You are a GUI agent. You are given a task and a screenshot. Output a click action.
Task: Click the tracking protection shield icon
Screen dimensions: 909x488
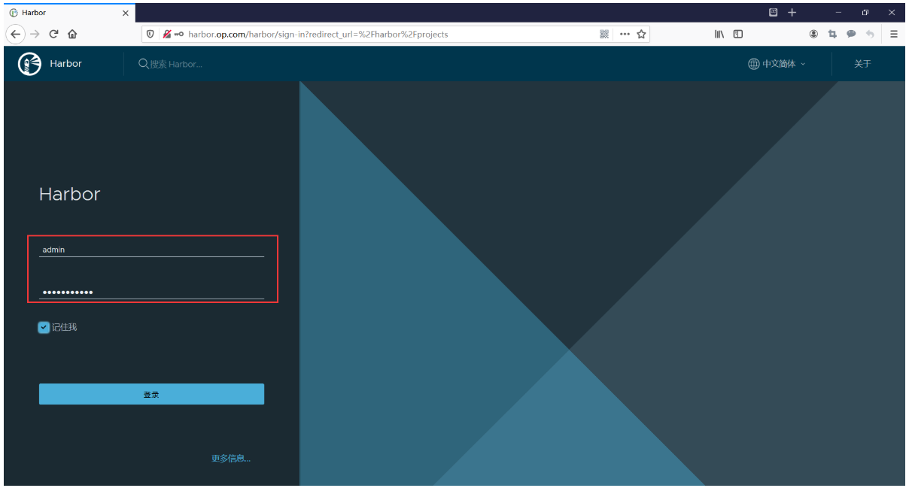(x=150, y=34)
